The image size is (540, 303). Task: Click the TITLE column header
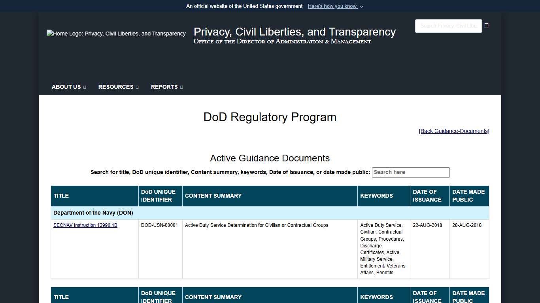tap(61, 196)
